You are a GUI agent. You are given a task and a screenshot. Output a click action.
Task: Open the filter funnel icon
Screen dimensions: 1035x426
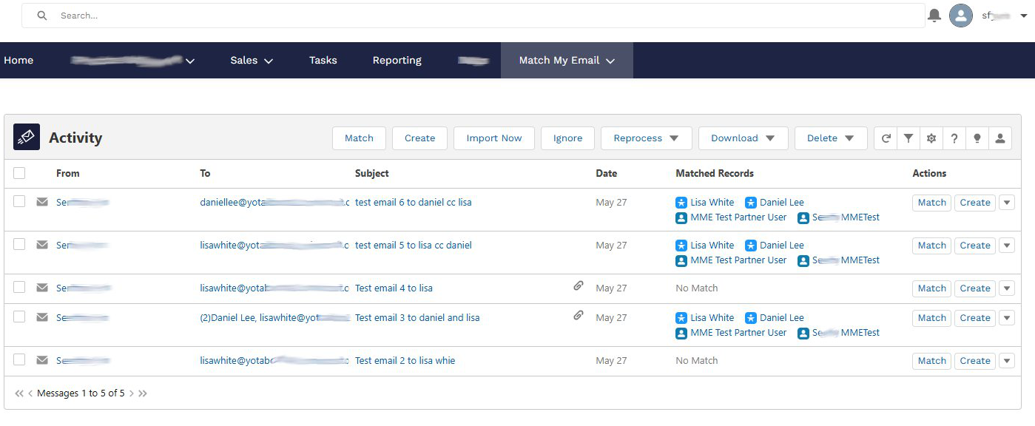click(908, 138)
